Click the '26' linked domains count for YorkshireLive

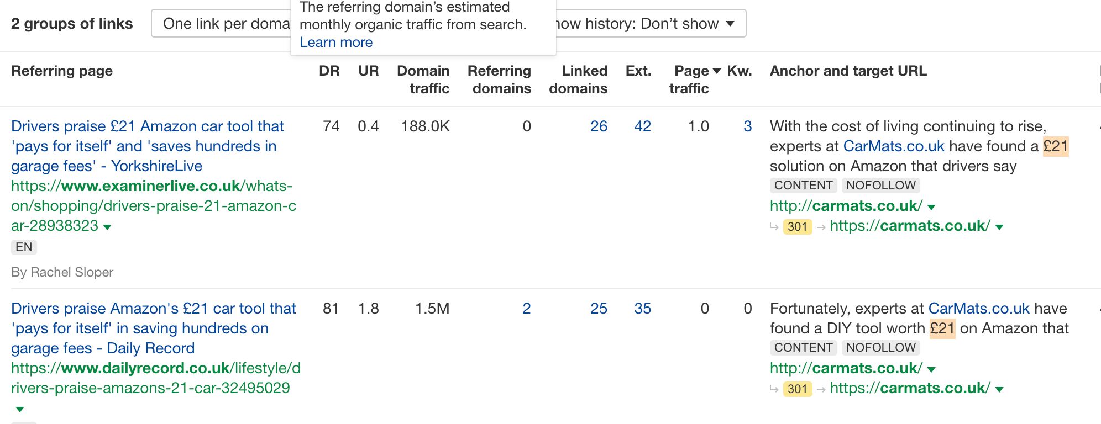point(599,126)
